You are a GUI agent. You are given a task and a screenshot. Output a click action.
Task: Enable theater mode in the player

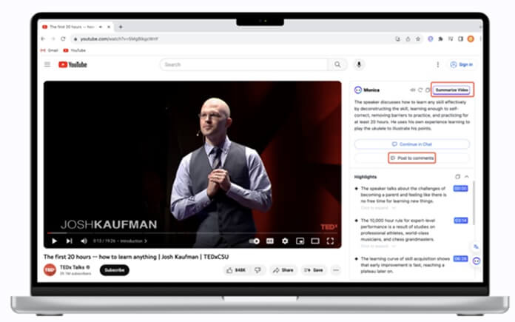click(x=315, y=241)
